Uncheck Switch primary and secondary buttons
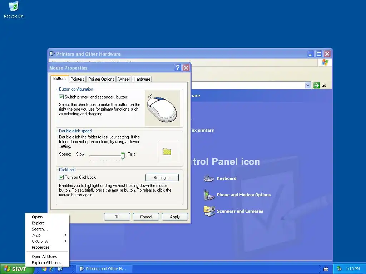 click(x=61, y=97)
